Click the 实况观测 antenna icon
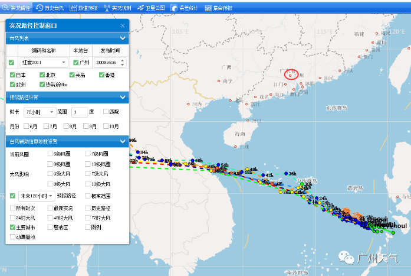Image resolution: width=411 pixels, height=276 pixels. click(x=107, y=8)
